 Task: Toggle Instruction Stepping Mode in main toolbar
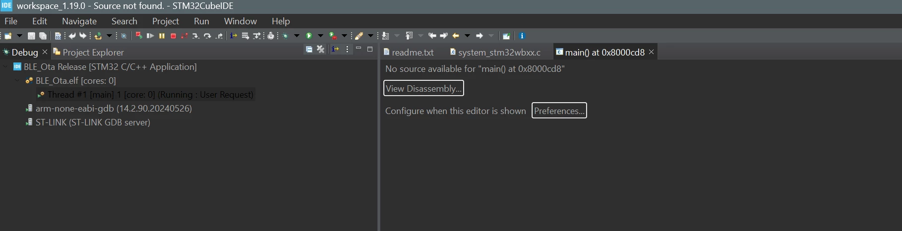click(x=234, y=36)
